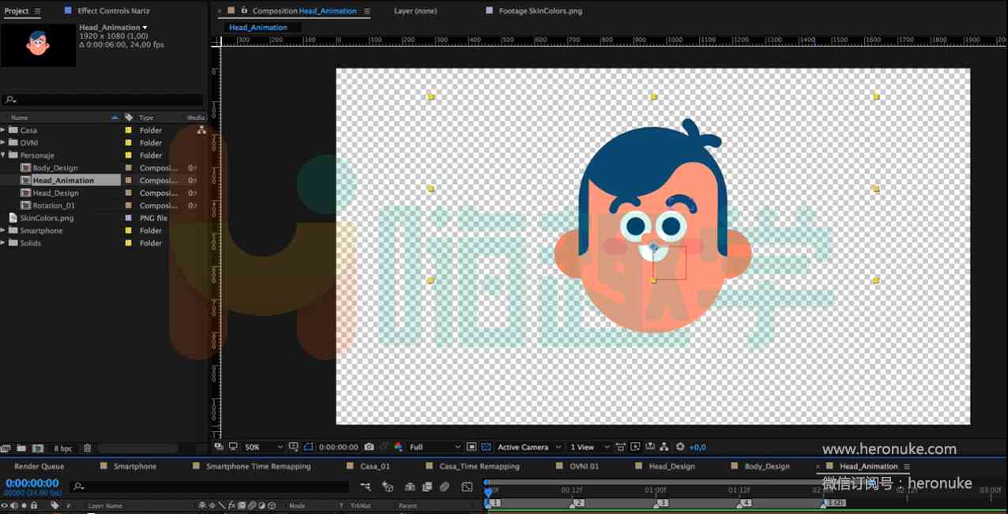The image size is (1008, 514).
Task: Click the always preview this view icon
Action: (219, 447)
